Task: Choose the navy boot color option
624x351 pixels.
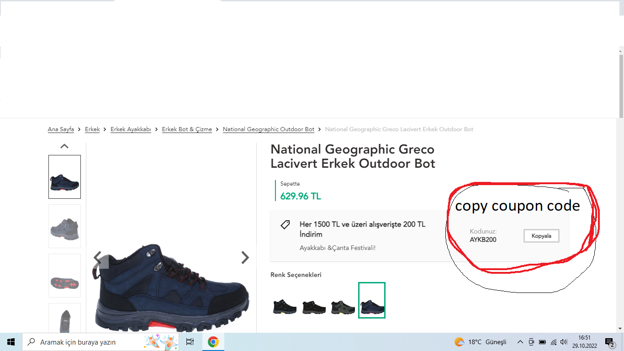Action: point(372,300)
